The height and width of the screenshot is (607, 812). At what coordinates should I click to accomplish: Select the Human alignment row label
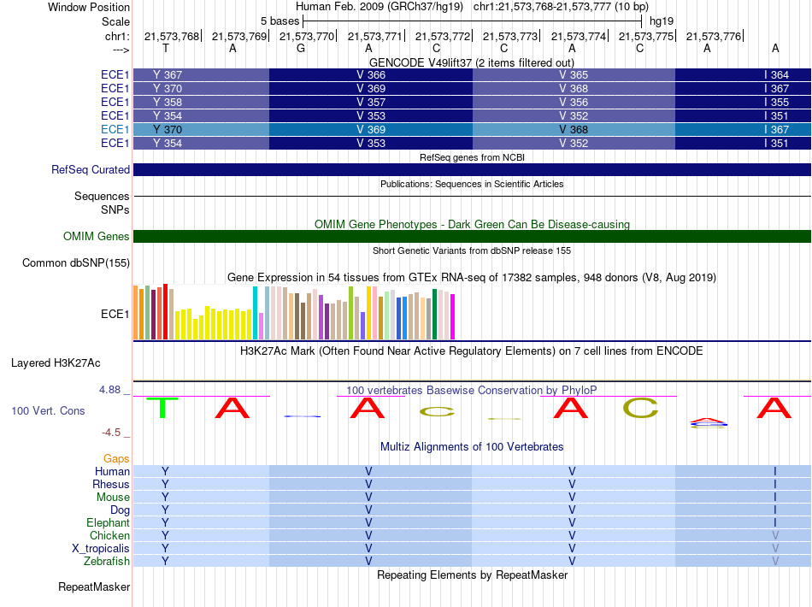click(x=112, y=471)
